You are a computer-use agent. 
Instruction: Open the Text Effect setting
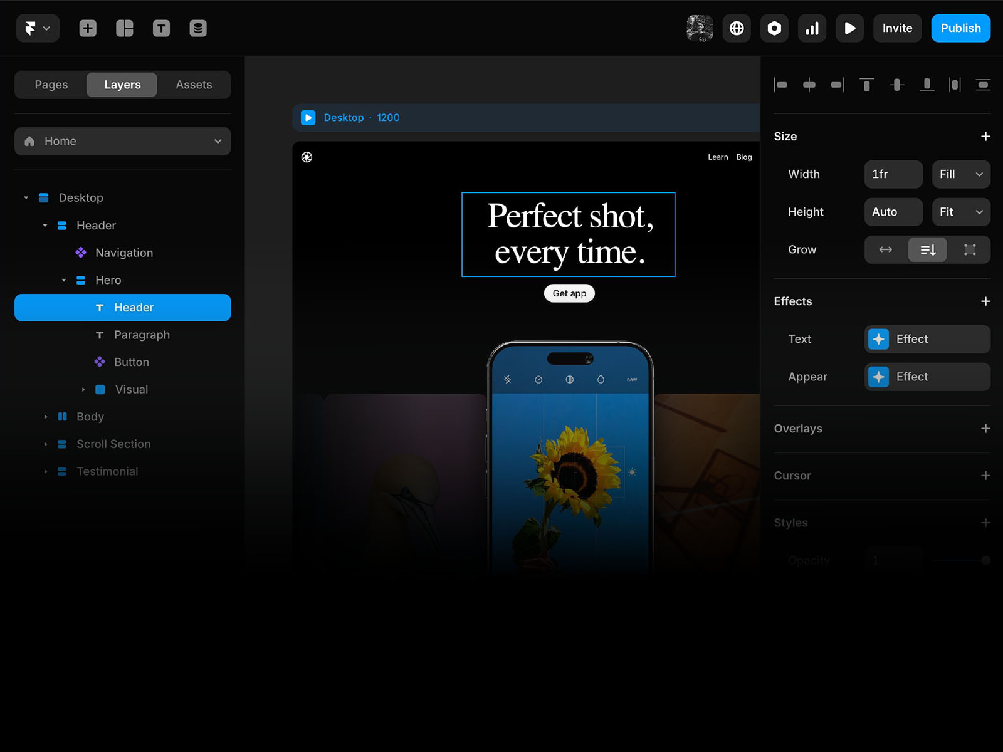point(927,339)
